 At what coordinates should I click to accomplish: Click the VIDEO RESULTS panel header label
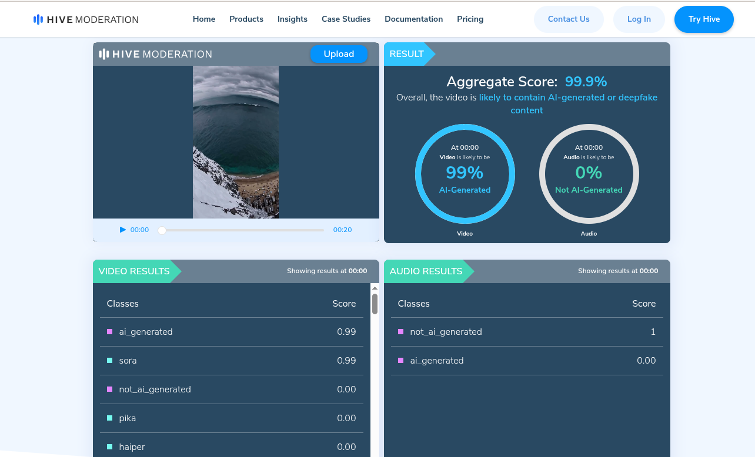[134, 271]
